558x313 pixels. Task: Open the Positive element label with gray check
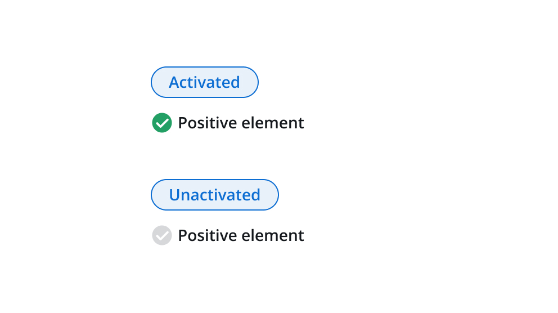241,235
